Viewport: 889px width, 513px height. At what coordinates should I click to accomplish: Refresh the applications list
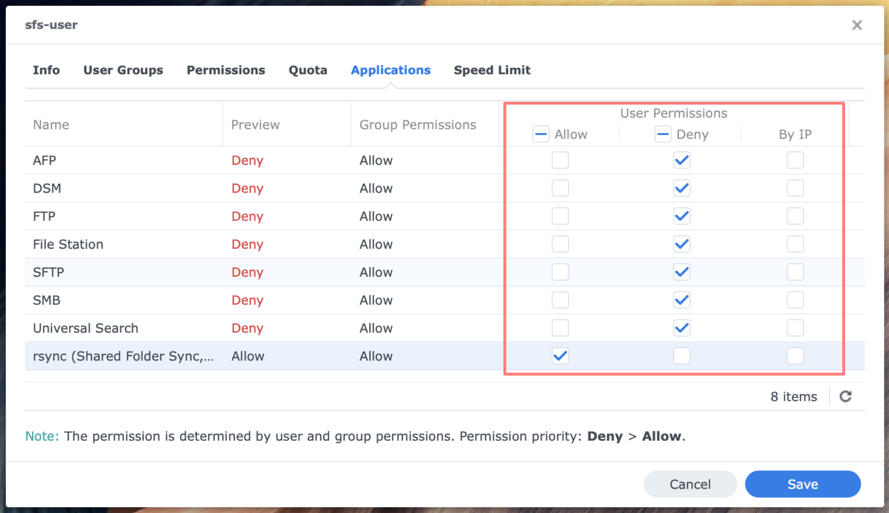tap(846, 396)
